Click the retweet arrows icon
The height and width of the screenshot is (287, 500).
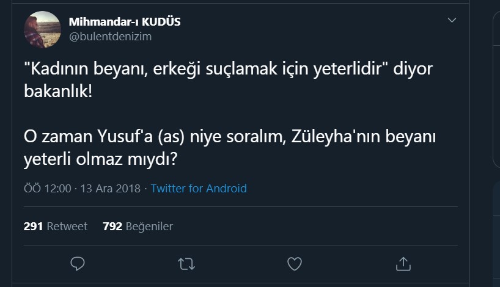186,263
